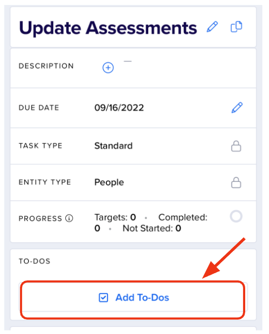Viewport: 269px width, 334px height.
Task: Click the lock icon beside Task Type
Action: coord(236,146)
